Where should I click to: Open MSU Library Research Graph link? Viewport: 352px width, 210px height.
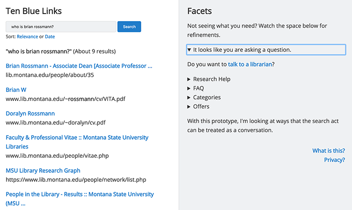(43, 170)
